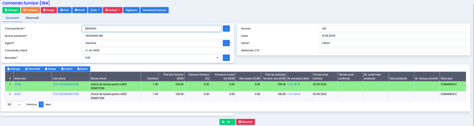Click the Email button

[x=79, y=10]
